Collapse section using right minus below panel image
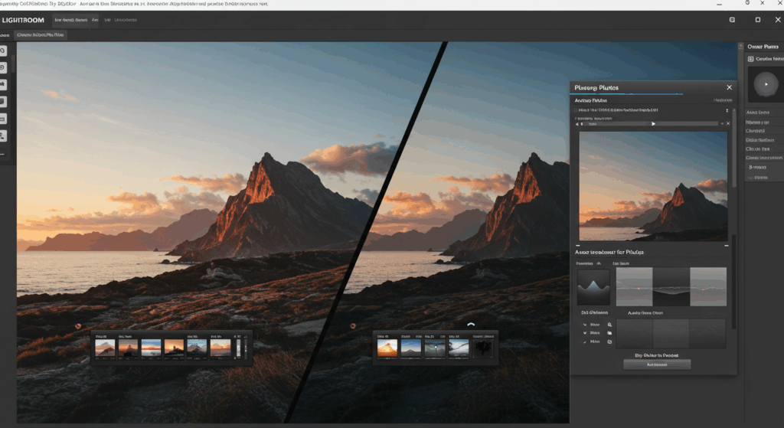The image size is (784, 428). tap(727, 246)
